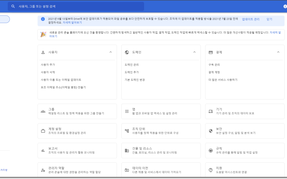
Task: Click the 보고서 bar chart icon
Action: [43, 151]
